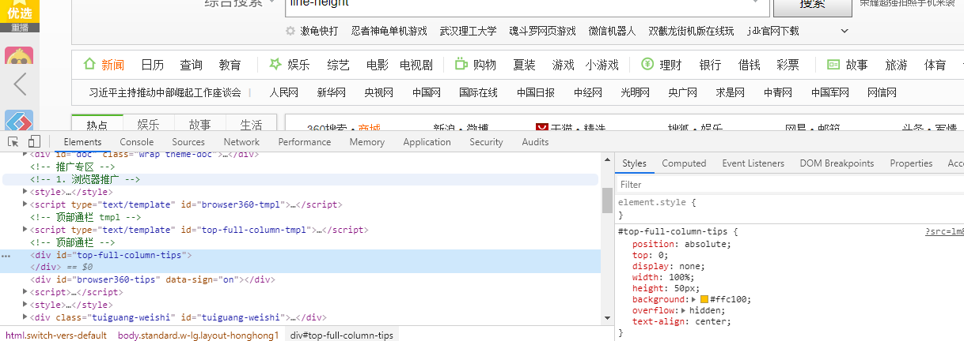964x341 pixels.
Task: Click the body.standard.w-lg breadcrumb
Action: tap(199, 335)
